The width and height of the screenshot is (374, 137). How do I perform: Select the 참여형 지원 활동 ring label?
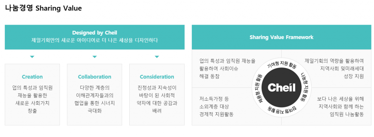point(281,110)
